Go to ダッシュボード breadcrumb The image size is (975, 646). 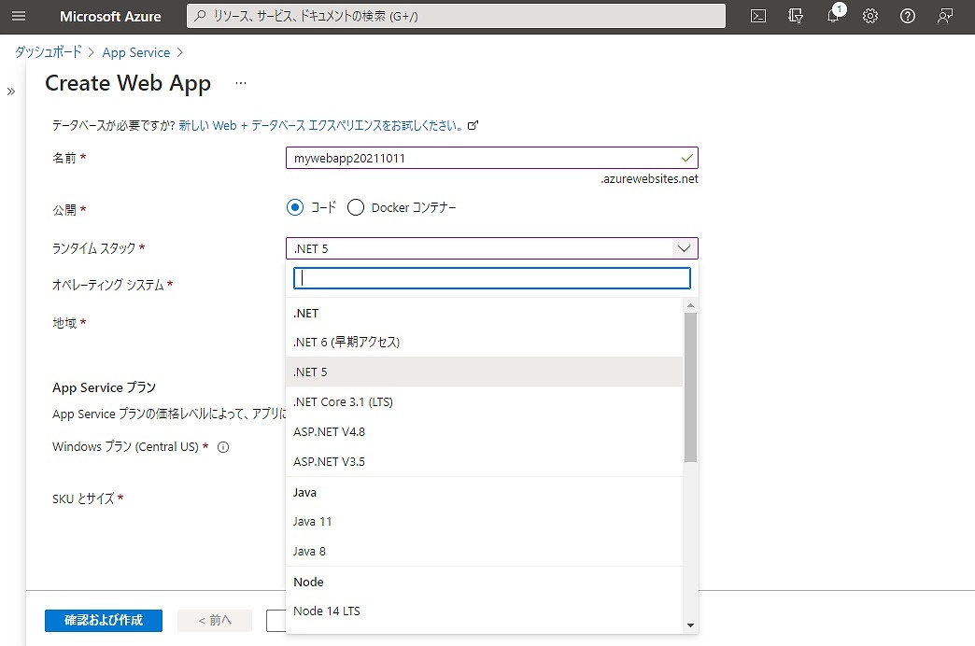pos(48,52)
